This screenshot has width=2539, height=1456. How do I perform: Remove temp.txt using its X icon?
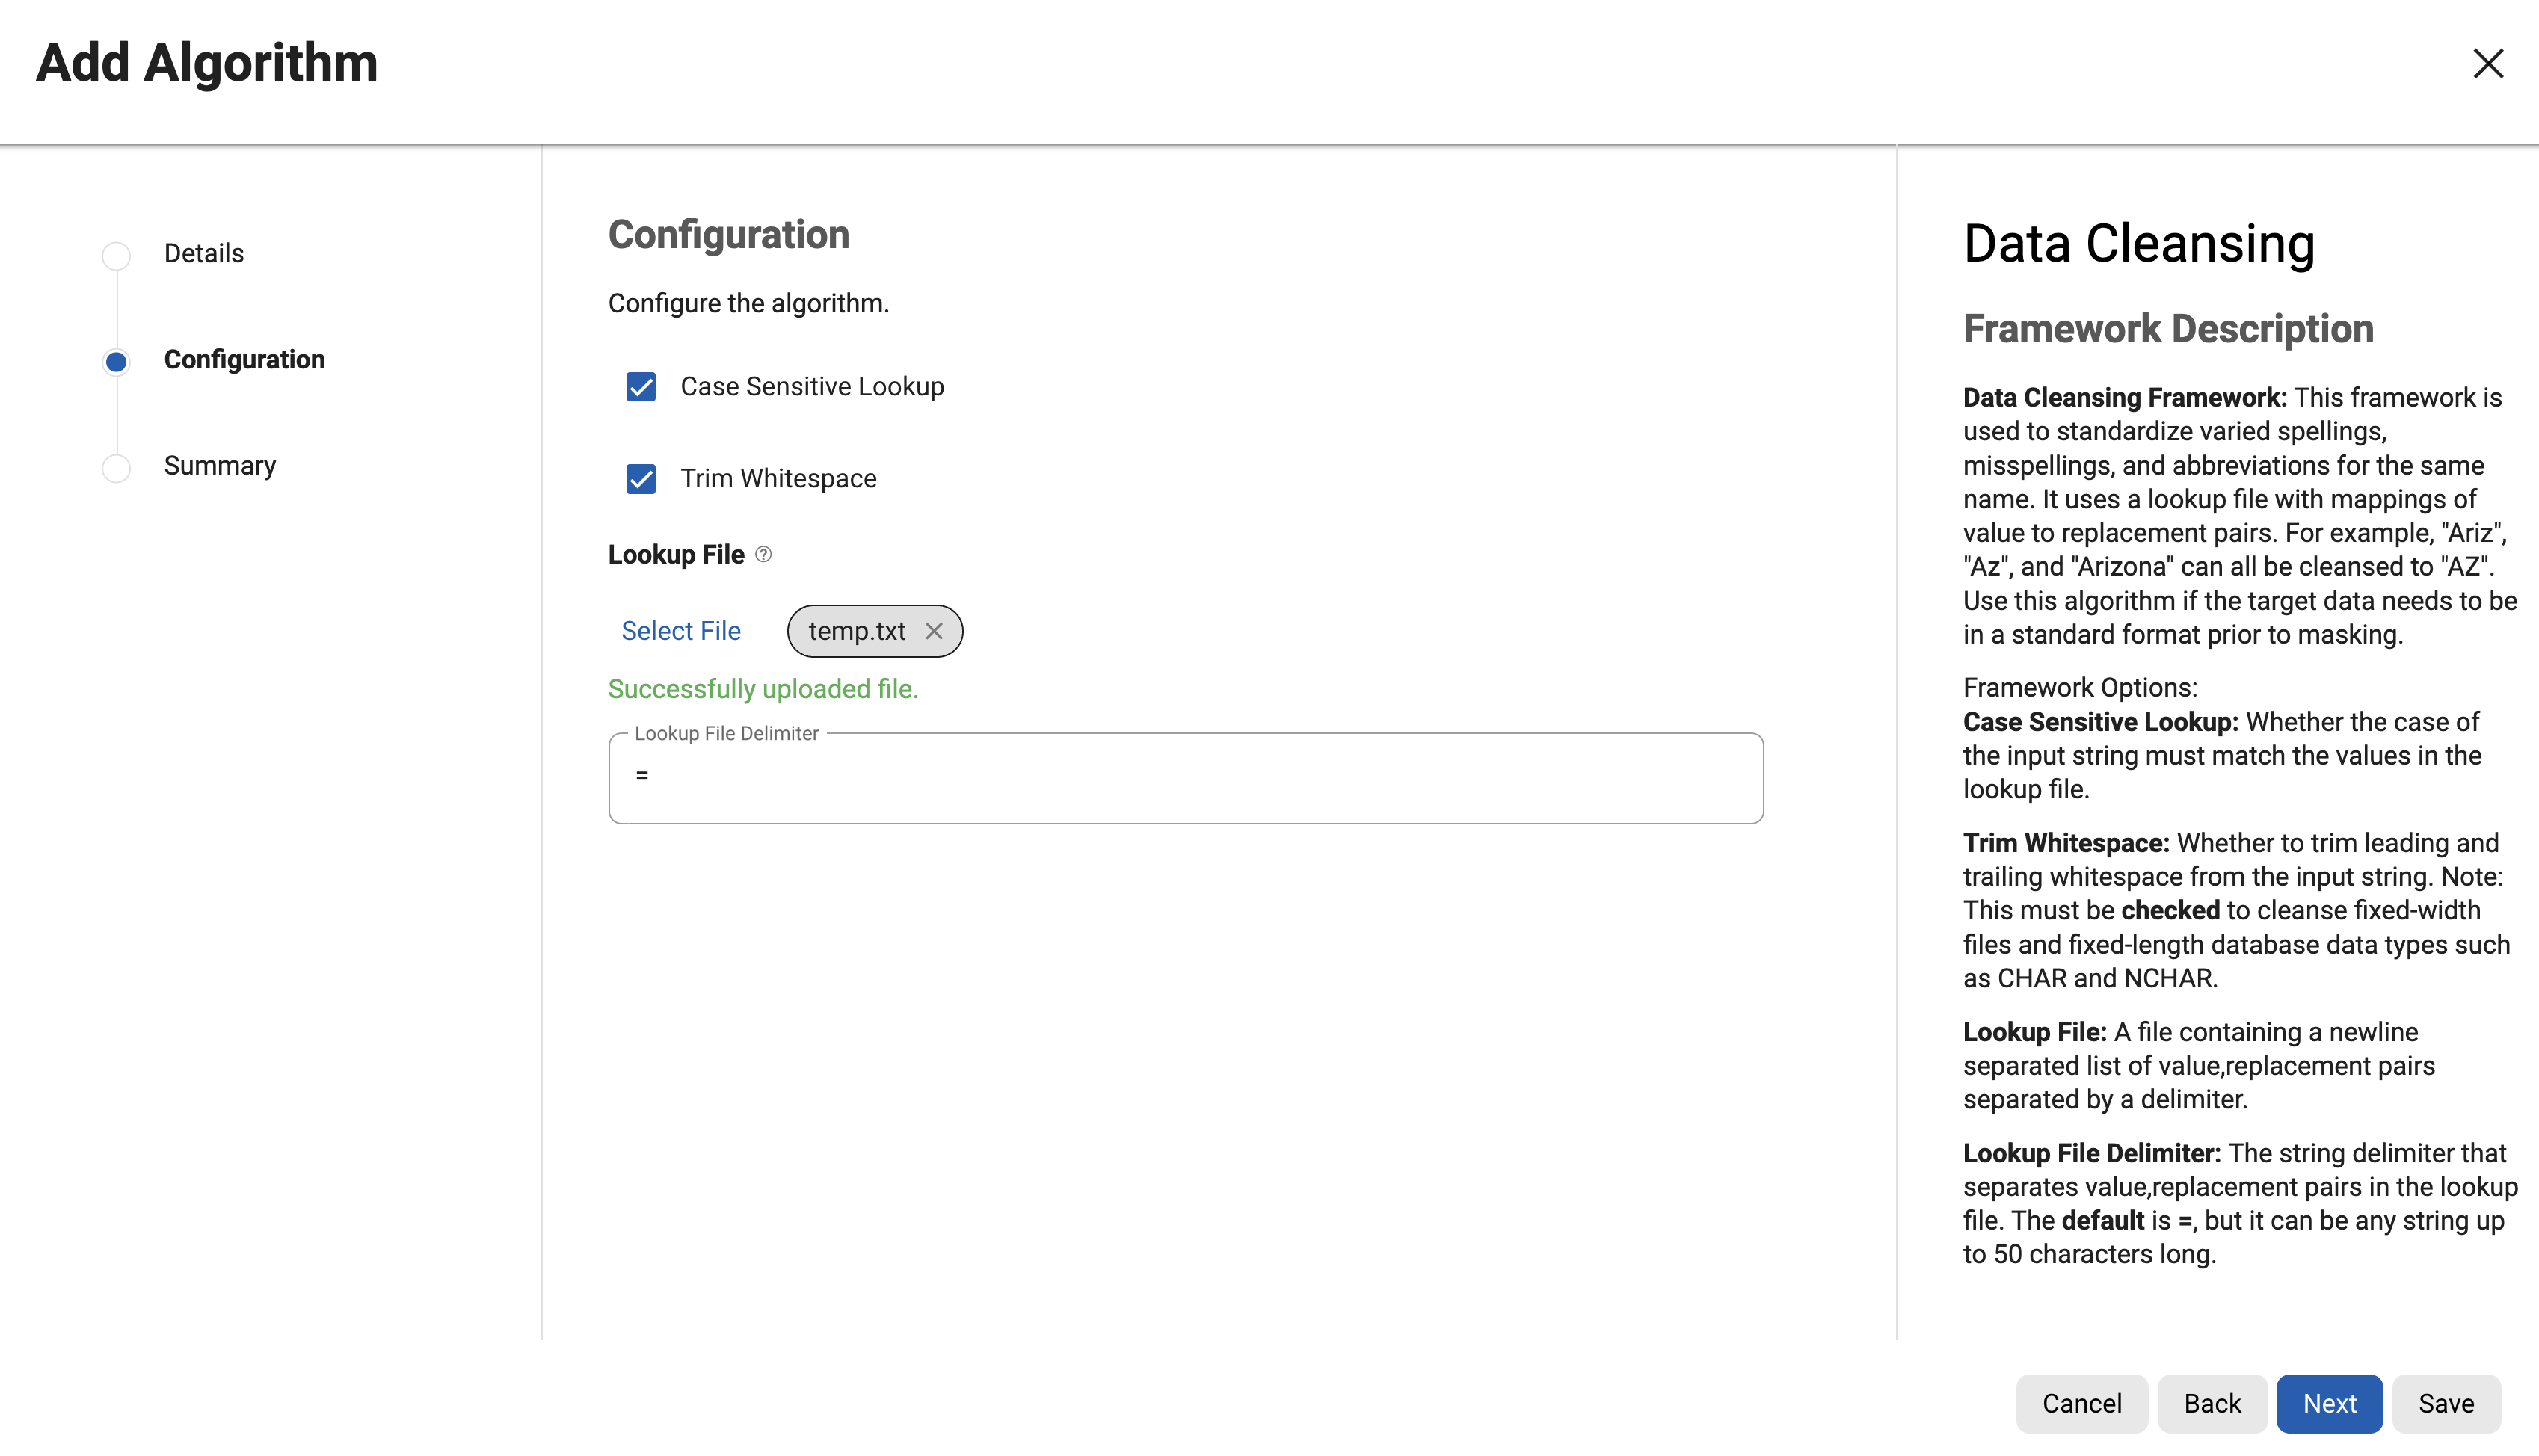click(934, 631)
